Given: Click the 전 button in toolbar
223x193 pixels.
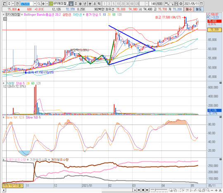Looking at the screenshot, I should [x=17, y=4].
